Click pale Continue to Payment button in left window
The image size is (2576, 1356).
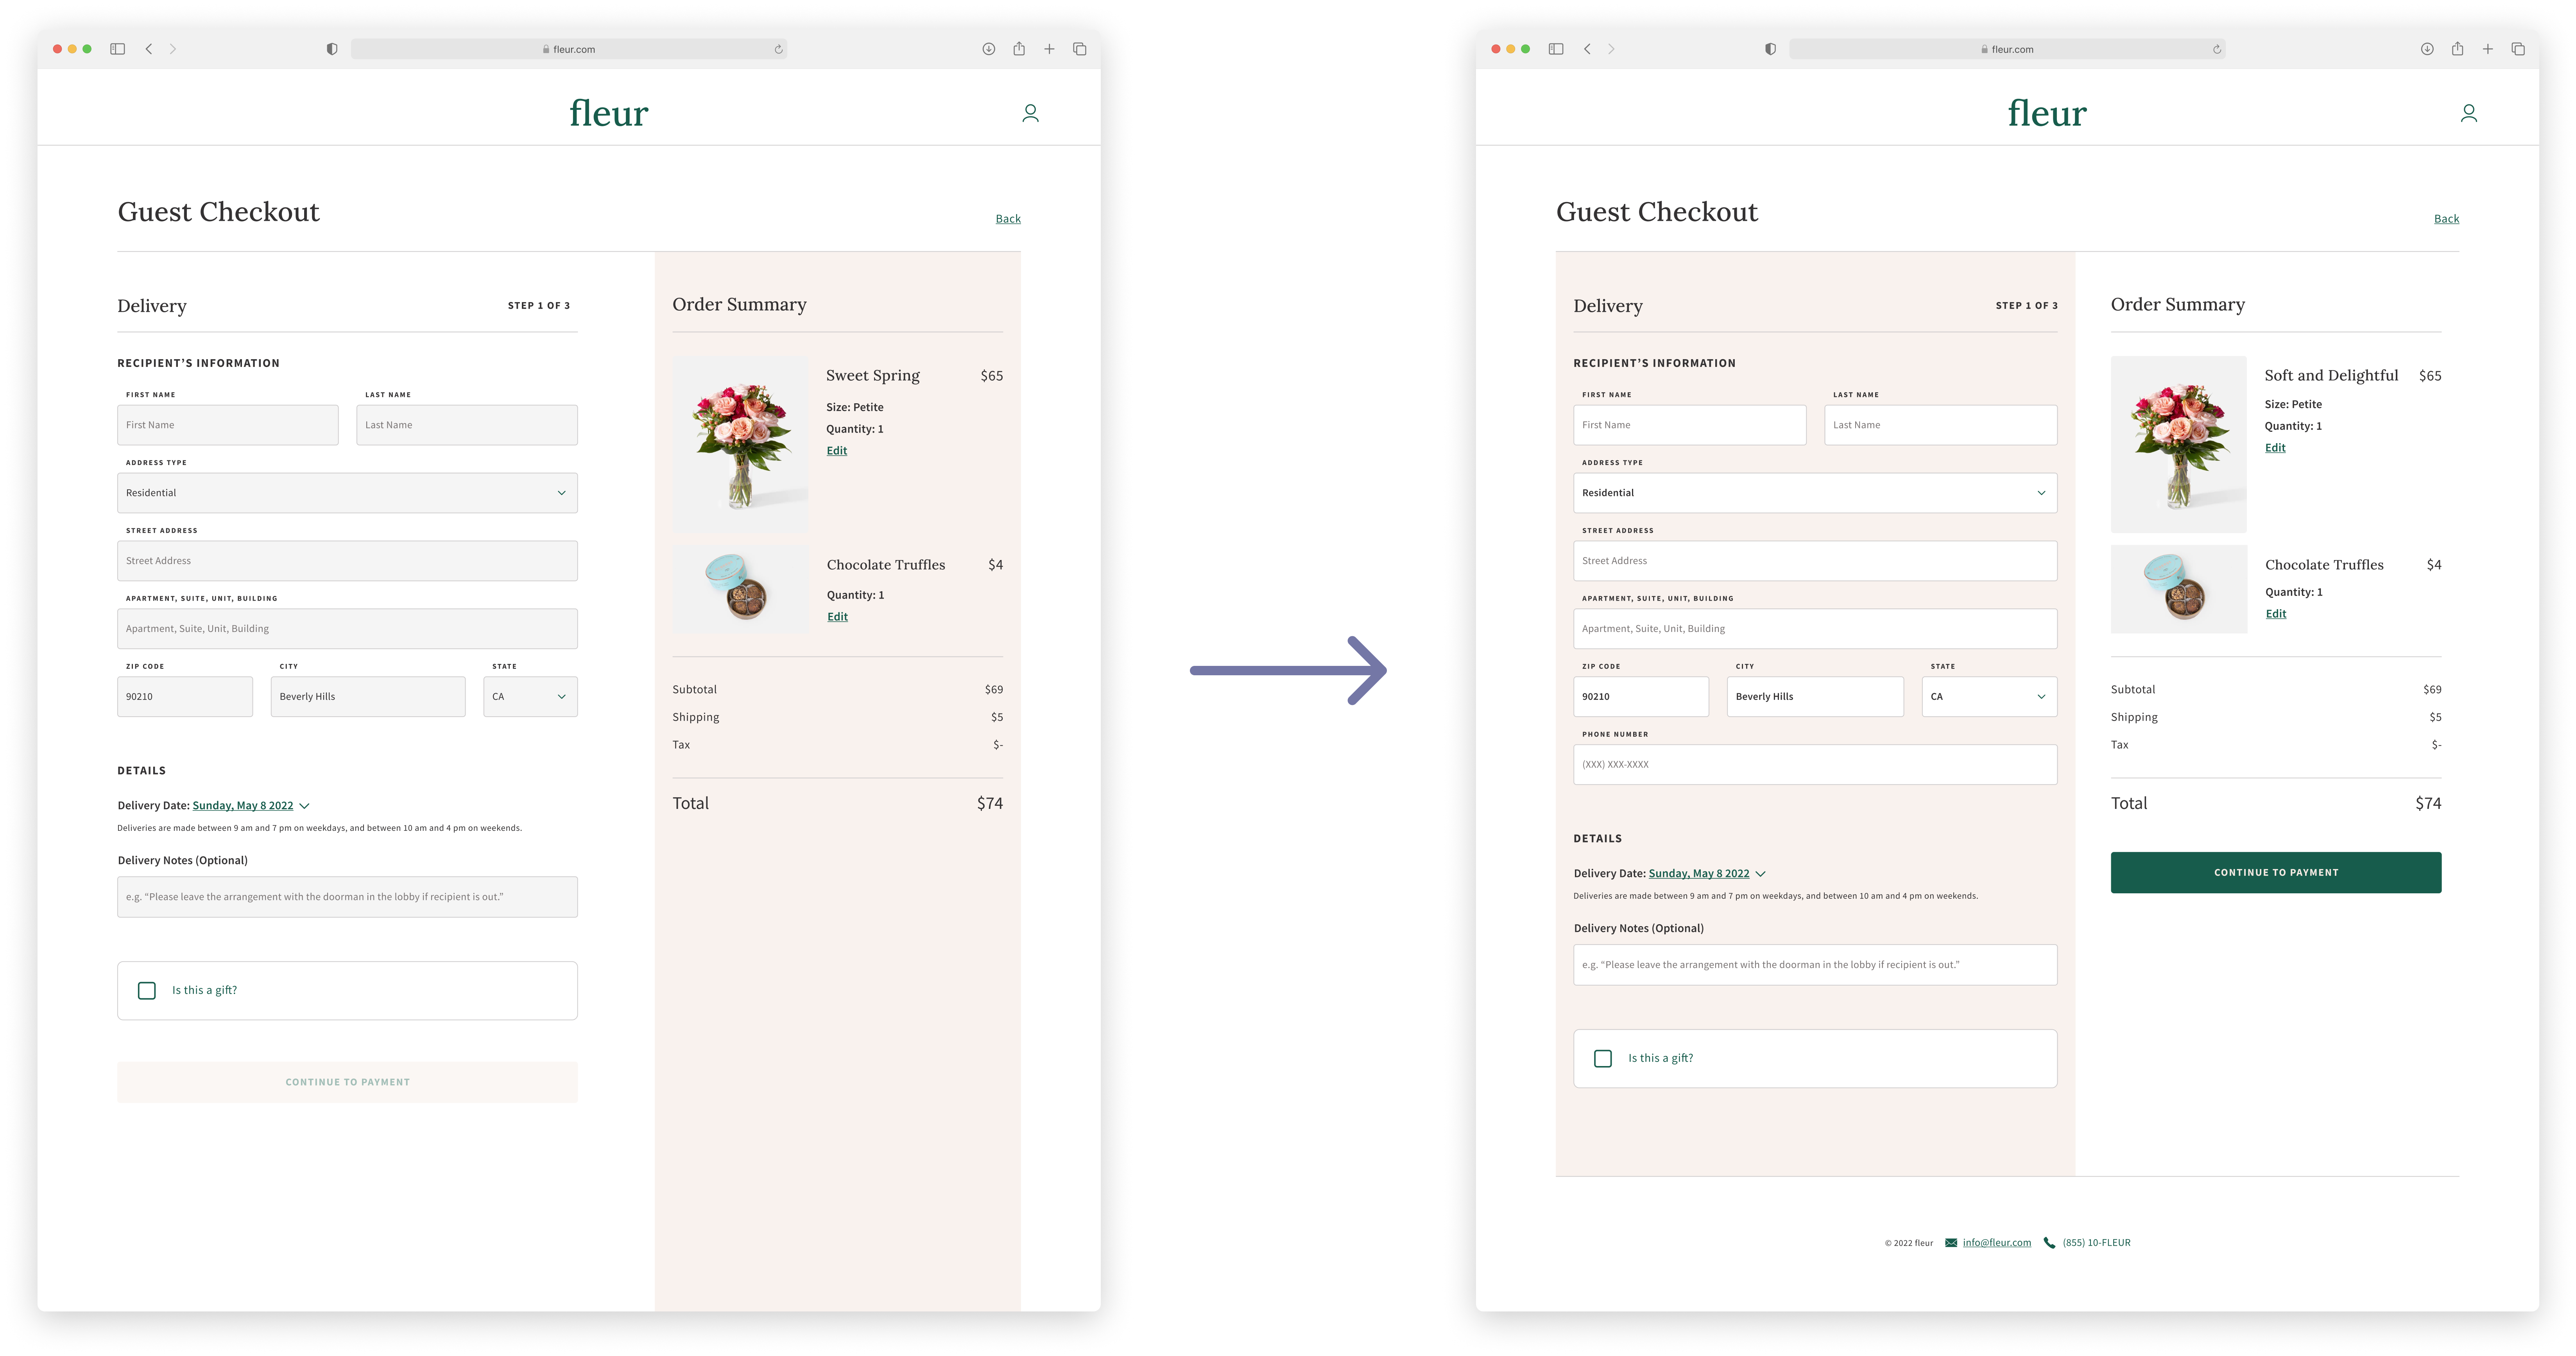point(347,1082)
